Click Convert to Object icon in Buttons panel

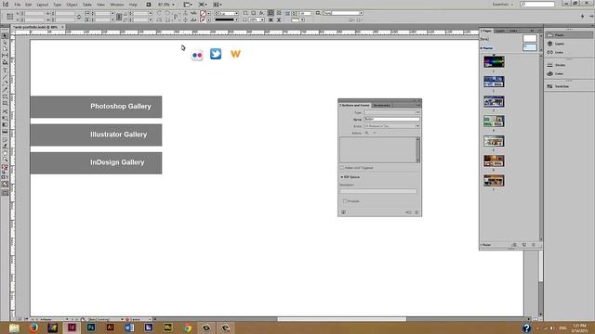pos(408,212)
